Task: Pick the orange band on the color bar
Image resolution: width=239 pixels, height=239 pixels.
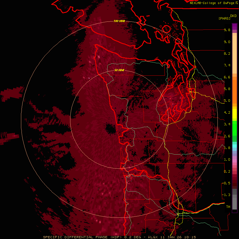Action: point(234,91)
